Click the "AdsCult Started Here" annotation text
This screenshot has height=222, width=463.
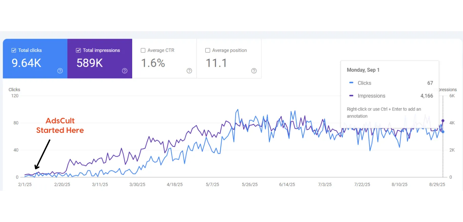pyautogui.click(x=60, y=125)
